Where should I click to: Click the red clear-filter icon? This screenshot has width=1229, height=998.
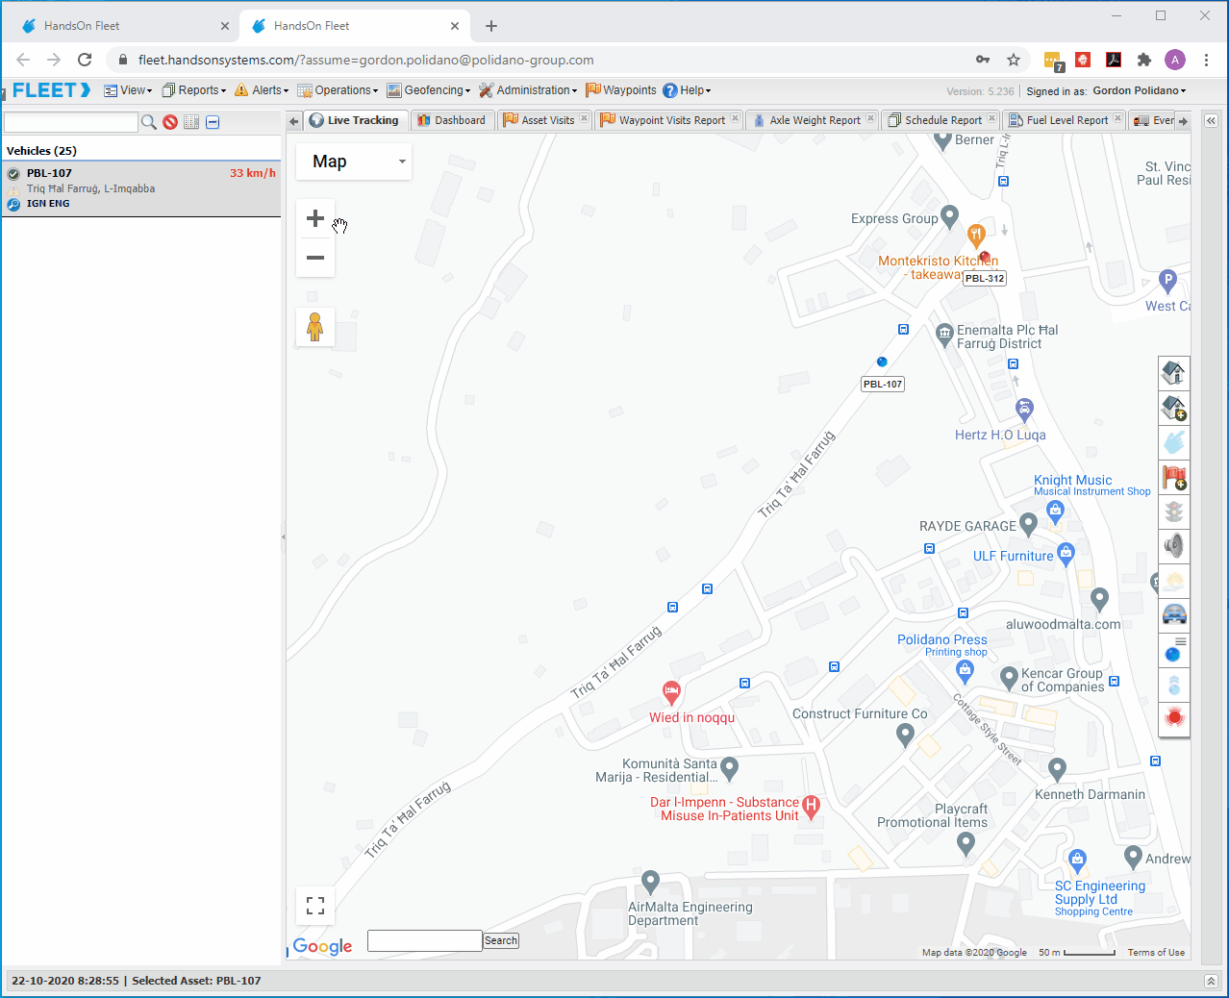pyautogui.click(x=170, y=122)
